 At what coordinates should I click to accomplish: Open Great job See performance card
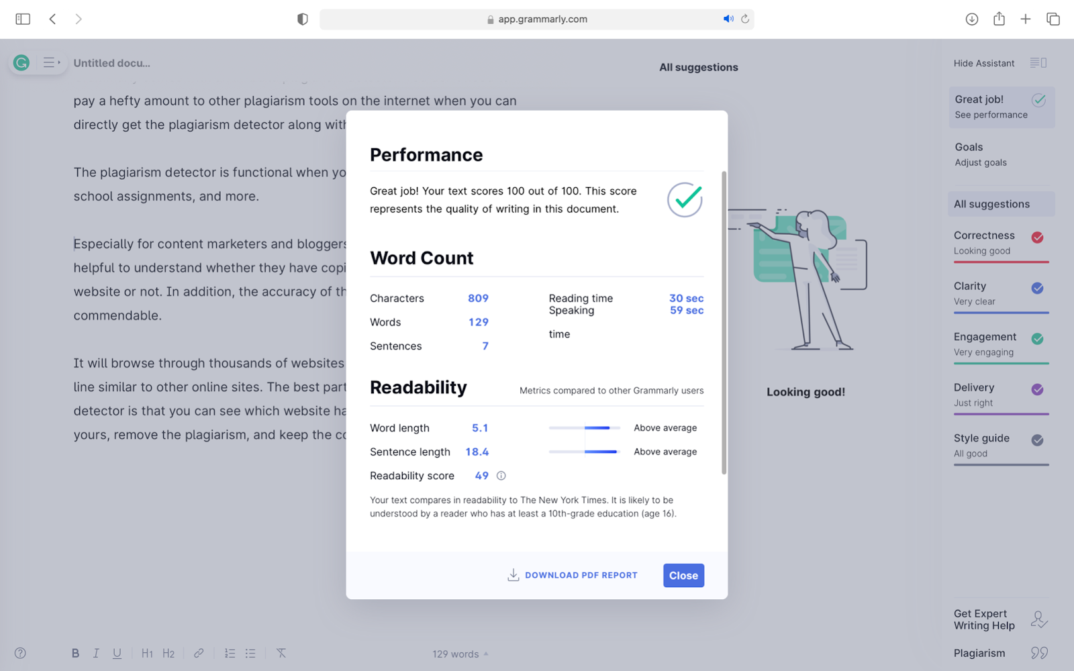(x=1002, y=107)
